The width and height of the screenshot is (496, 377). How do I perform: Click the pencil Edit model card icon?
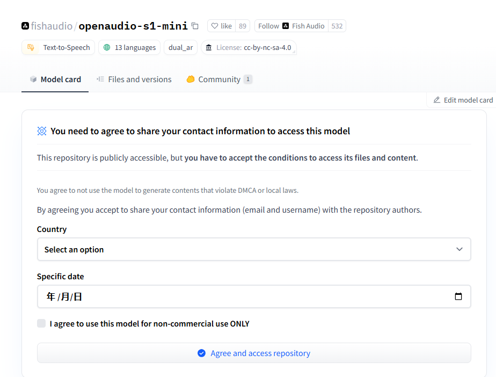(437, 100)
